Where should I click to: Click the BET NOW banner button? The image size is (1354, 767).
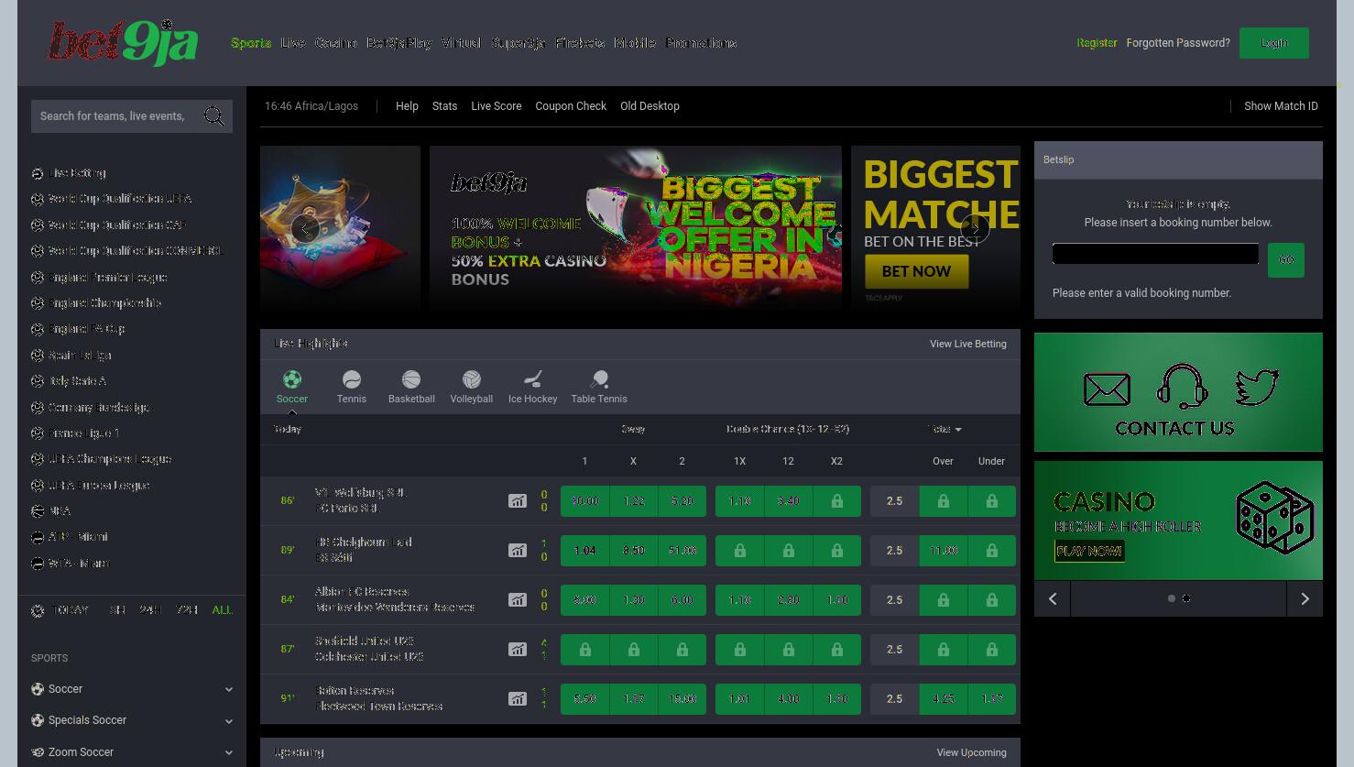pos(916,271)
